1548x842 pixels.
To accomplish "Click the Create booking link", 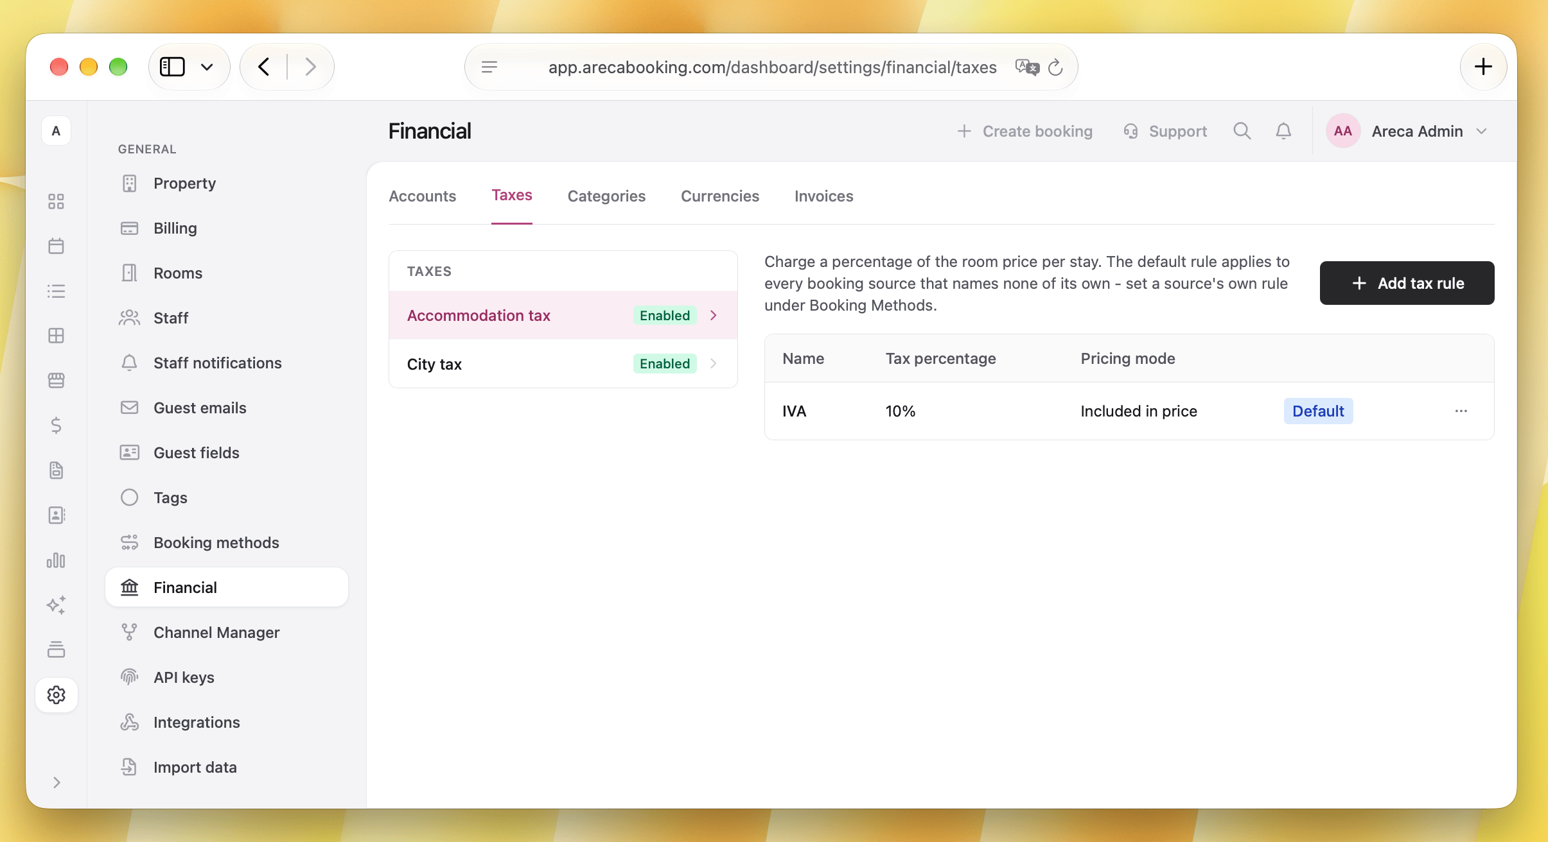I will point(1025,131).
